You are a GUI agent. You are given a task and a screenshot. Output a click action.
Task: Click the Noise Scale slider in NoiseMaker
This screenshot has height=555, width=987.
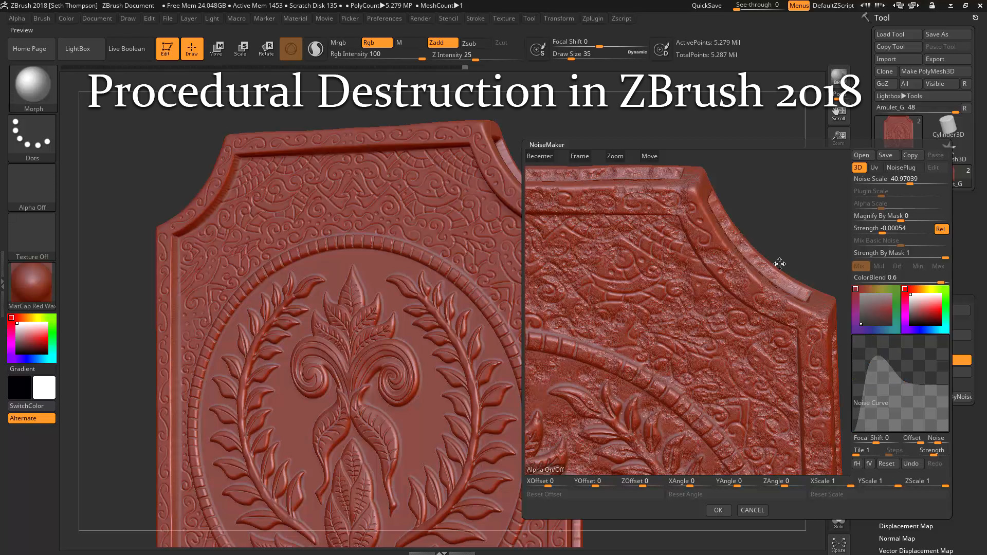[900, 179]
